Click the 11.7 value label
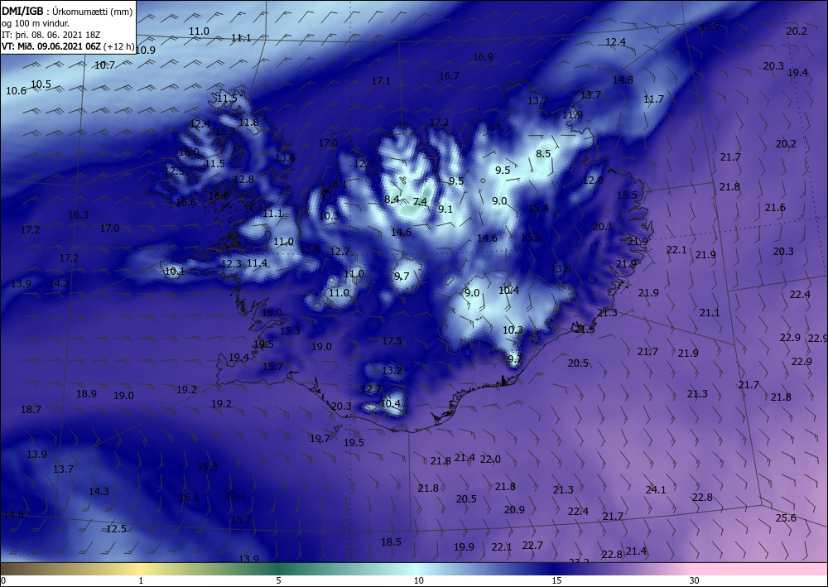 coord(653,99)
